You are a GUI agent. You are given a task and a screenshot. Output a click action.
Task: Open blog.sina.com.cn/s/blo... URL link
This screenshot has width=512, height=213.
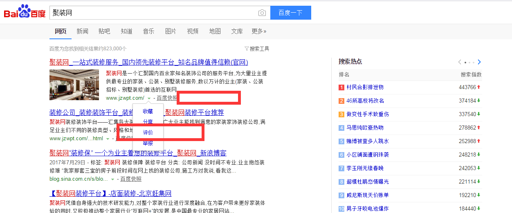click(x=79, y=179)
